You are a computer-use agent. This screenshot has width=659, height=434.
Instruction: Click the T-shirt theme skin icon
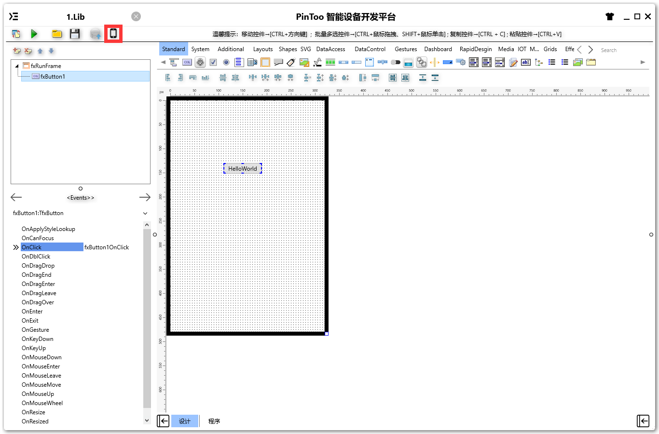[610, 16]
